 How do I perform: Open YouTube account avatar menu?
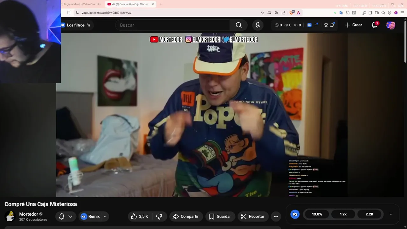pos(391,25)
